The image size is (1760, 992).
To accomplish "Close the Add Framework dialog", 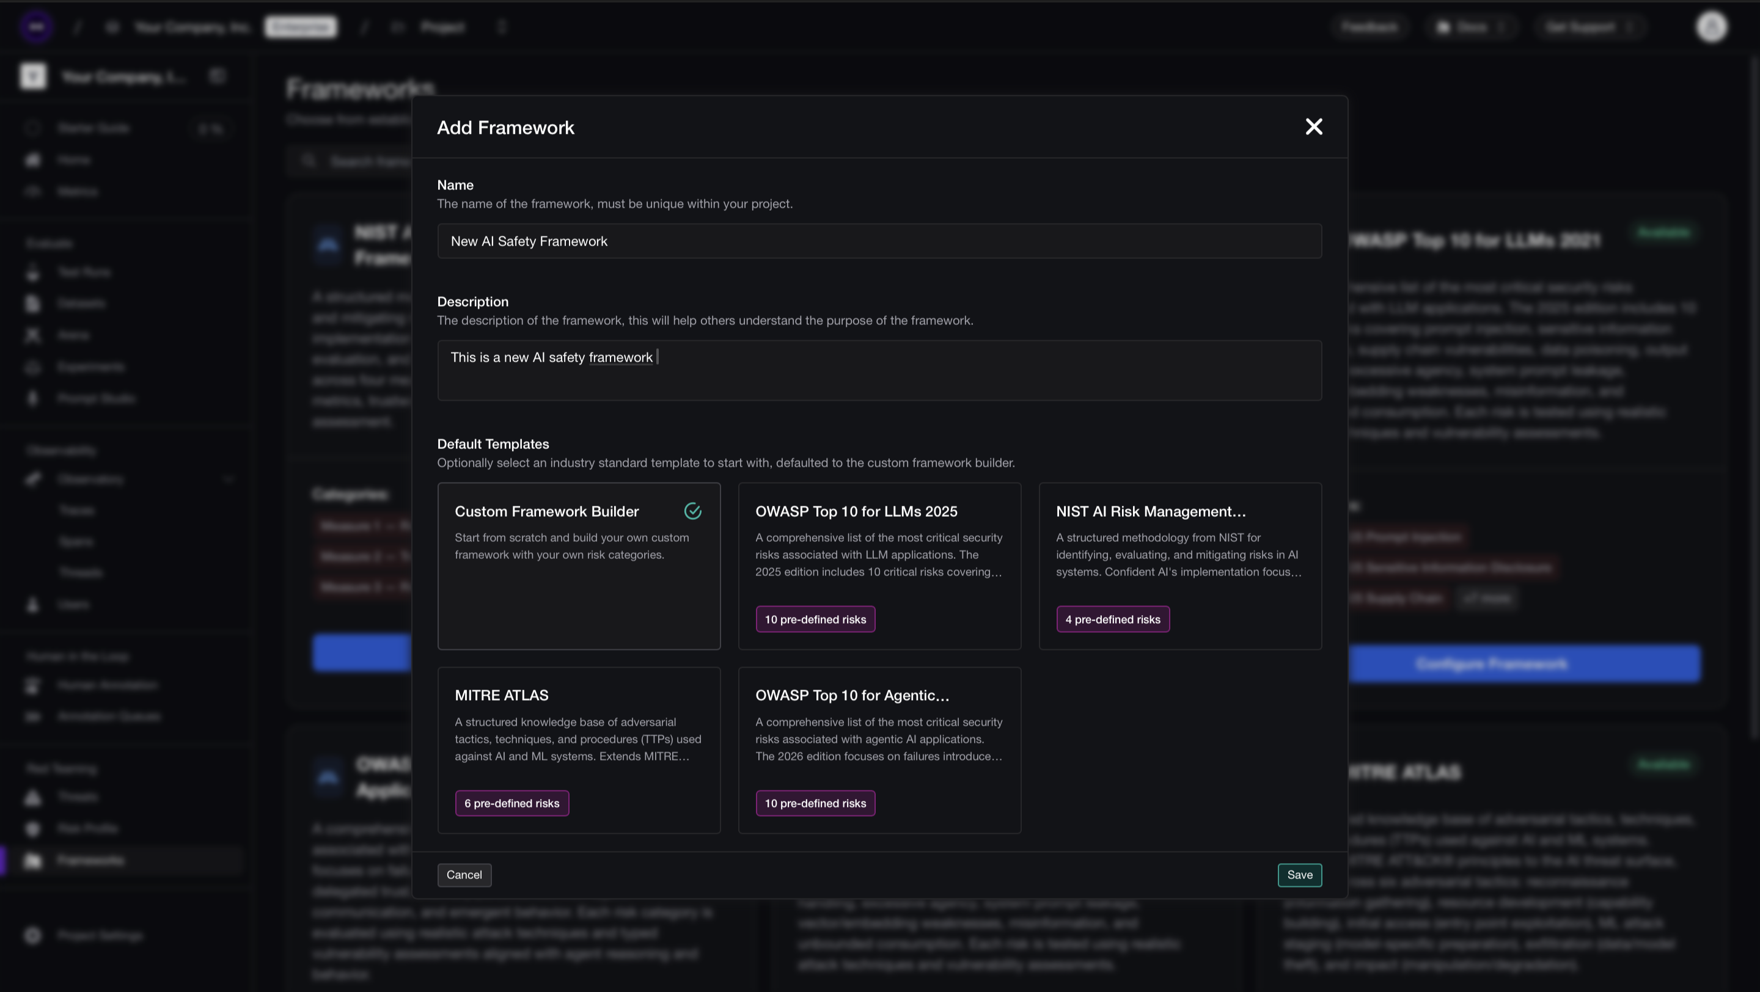I will [x=1313, y=127].
